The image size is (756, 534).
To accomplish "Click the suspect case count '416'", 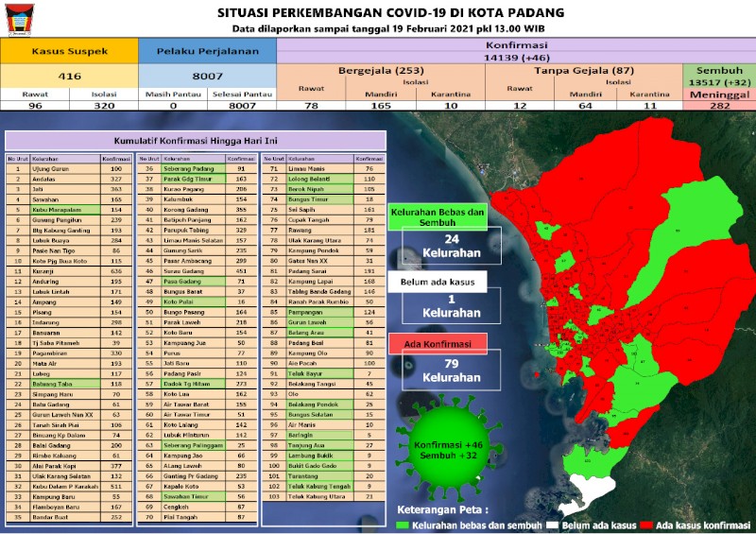I will pyautogui.click(x=69, y=76).
